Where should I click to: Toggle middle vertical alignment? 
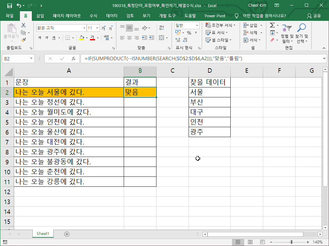pos(129,28)
